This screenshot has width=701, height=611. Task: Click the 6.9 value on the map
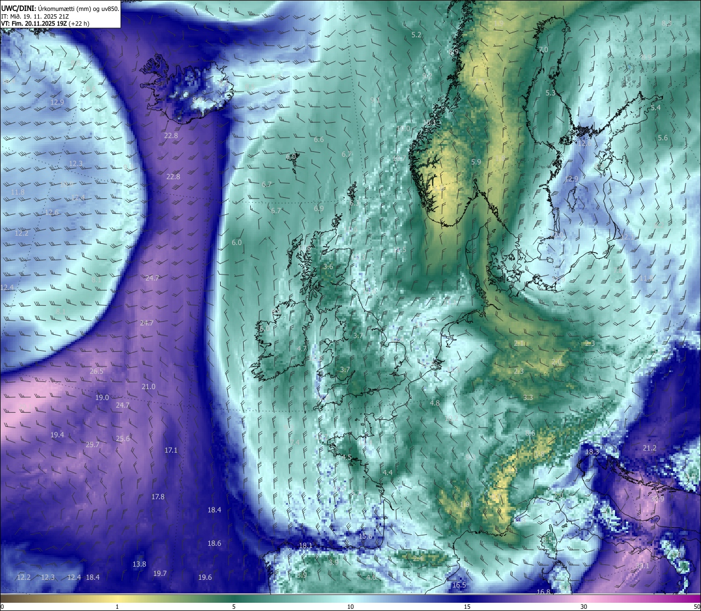[x=319, y=208]
